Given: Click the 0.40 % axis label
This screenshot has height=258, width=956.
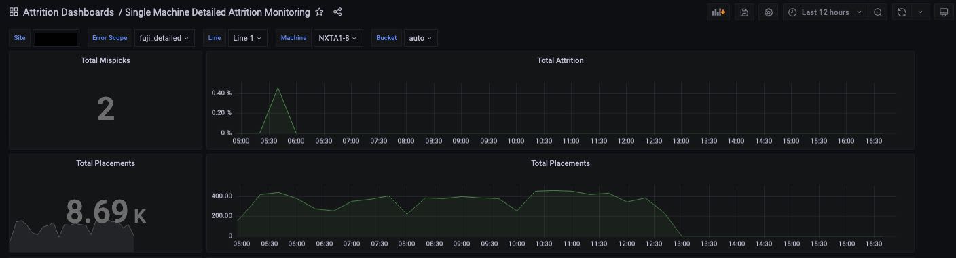Looking at the screenshot, I should tap(221, 93).
